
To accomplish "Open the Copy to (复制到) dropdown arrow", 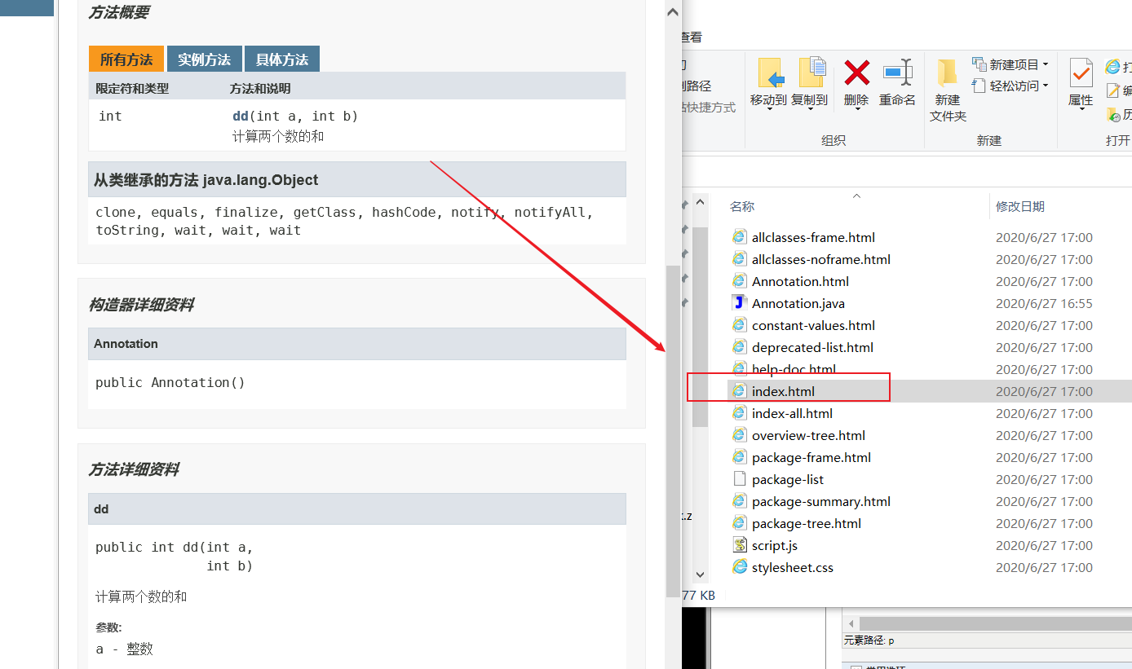I will [x=811, y=110].
